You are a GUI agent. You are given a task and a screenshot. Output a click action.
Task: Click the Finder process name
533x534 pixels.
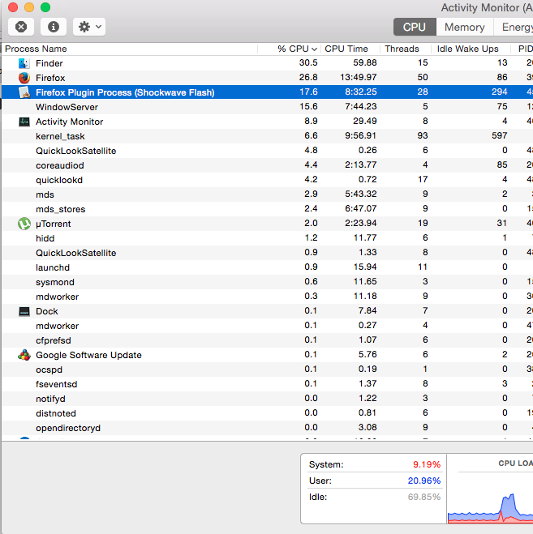pyautogui.click(x=49, y=63)
